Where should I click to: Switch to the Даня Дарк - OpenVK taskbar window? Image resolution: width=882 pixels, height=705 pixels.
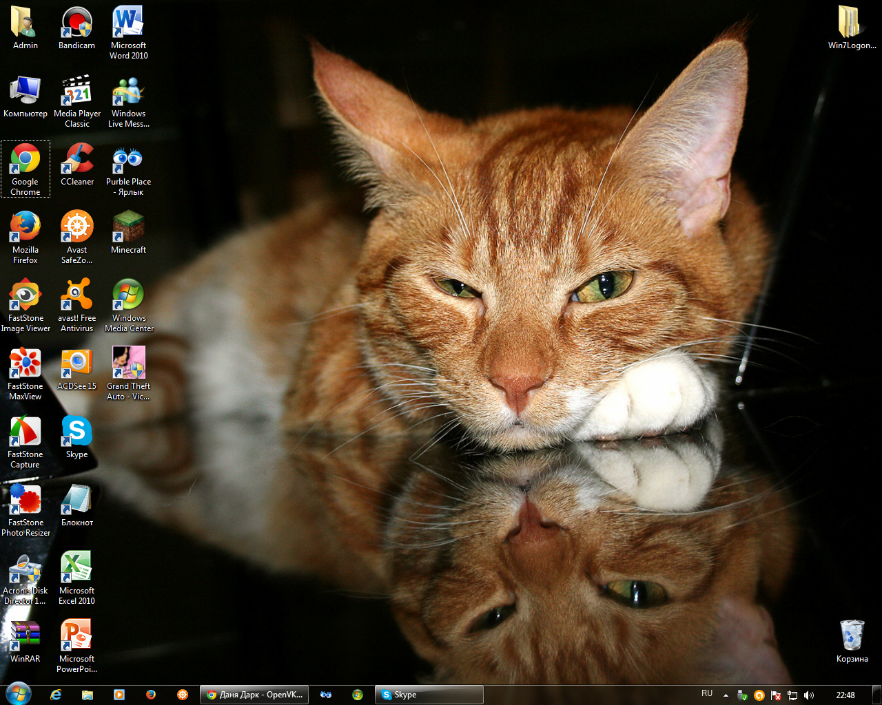254,695
